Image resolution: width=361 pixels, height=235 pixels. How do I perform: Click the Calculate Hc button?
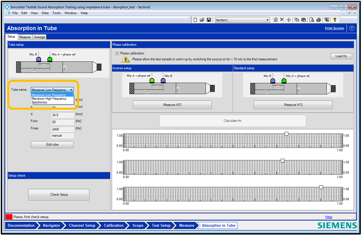tap(233, 121)
